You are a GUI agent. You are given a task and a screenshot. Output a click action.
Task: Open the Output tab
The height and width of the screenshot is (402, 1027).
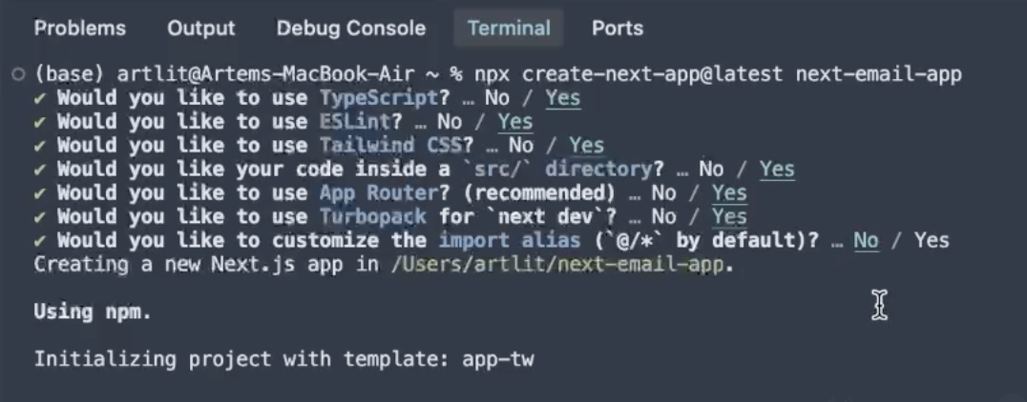[200, 29]
